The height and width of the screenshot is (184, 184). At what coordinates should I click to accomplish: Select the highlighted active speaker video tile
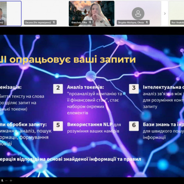click(x=11, y=14)
